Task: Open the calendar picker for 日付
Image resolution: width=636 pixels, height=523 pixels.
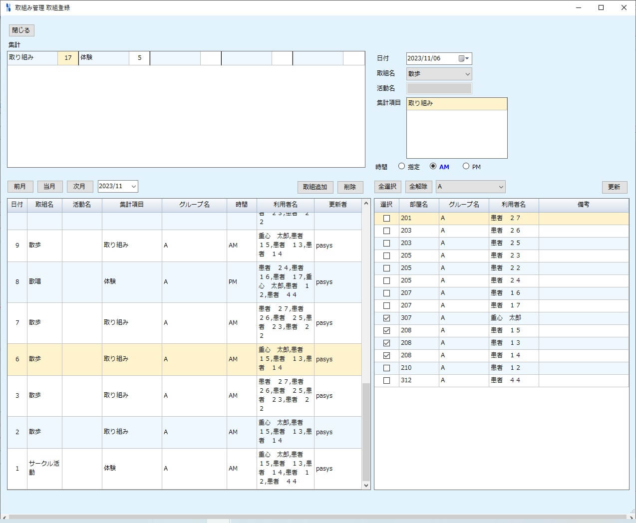Action: [464, 58]
